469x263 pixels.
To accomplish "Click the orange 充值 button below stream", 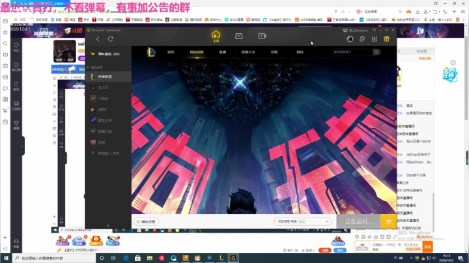I will 325,250.
